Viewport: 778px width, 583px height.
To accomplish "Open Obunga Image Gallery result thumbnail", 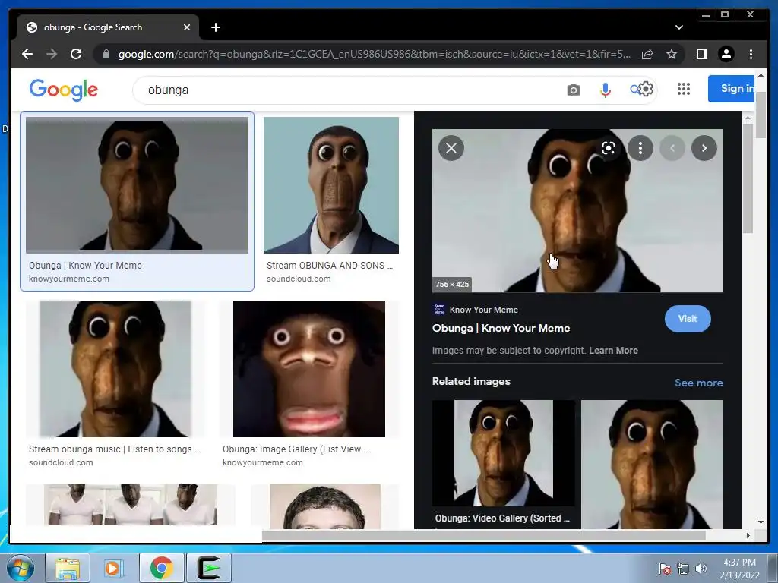I will click(309, 369).
